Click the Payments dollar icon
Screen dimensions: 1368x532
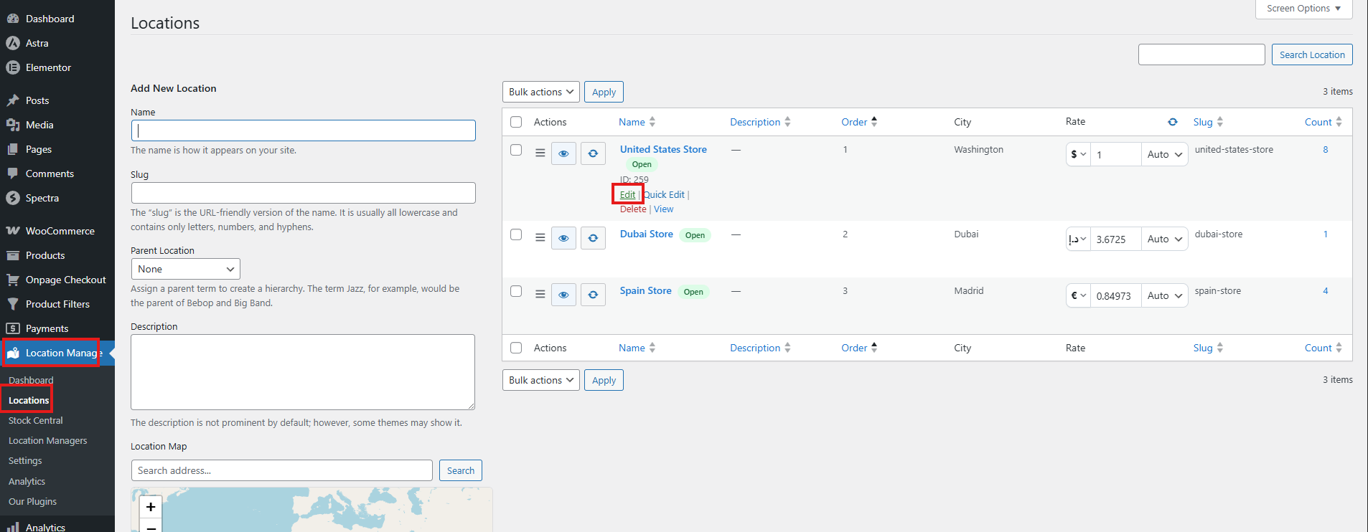(x=13, y=328)
